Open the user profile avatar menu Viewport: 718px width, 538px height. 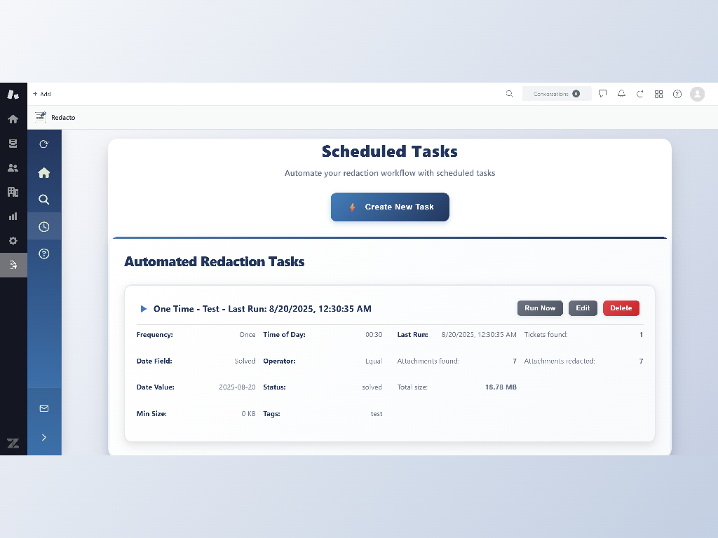click(697, 94)
